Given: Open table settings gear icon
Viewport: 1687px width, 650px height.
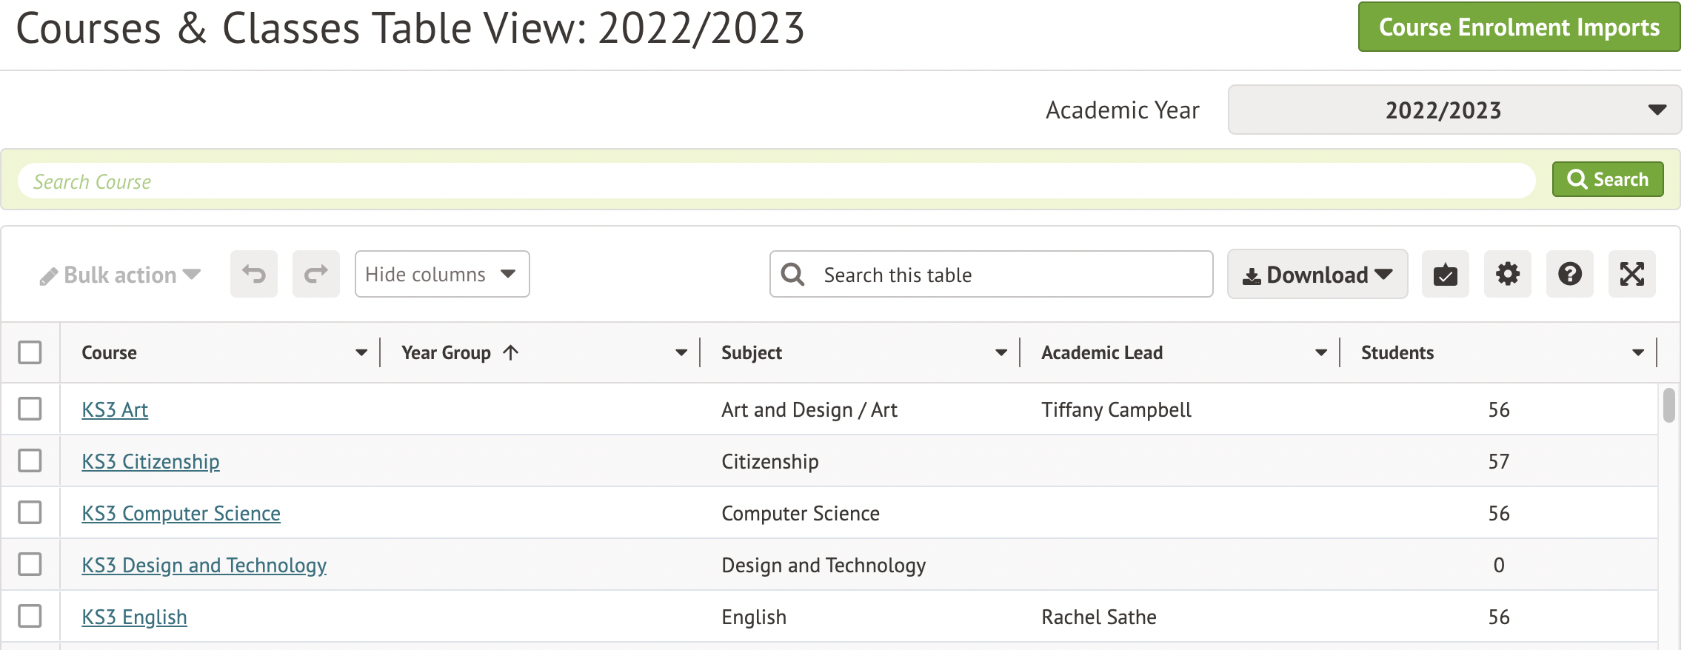Looking at the screenshot, I should pos(1507,275).
